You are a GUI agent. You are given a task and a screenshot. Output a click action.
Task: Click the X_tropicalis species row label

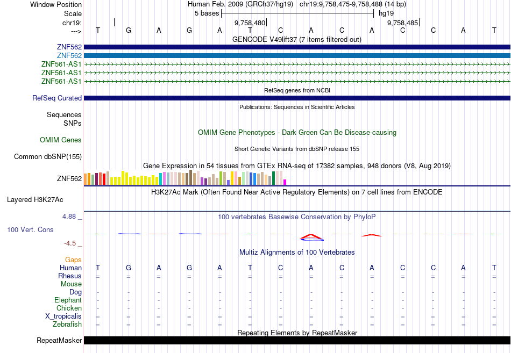pyautogui.click(x=63, y=316)
